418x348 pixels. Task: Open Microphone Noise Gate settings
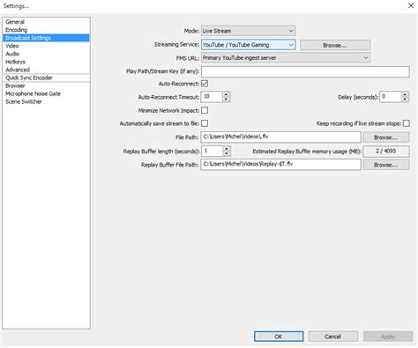[x=33, y=93]
